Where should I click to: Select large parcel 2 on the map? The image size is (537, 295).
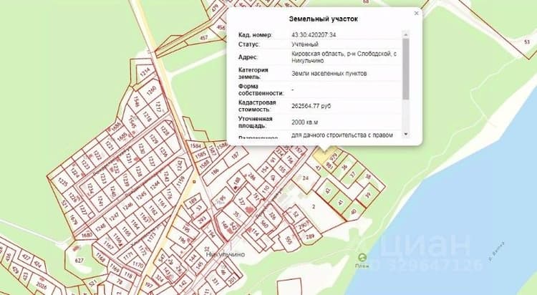point(314,207)
